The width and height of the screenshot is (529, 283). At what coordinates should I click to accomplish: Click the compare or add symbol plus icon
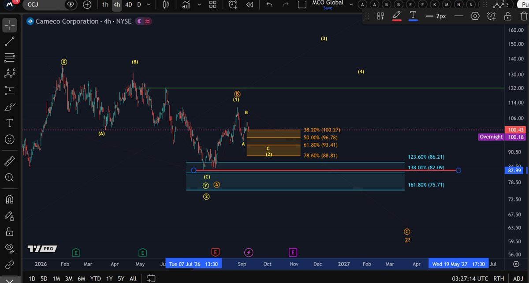pos(87,5)
